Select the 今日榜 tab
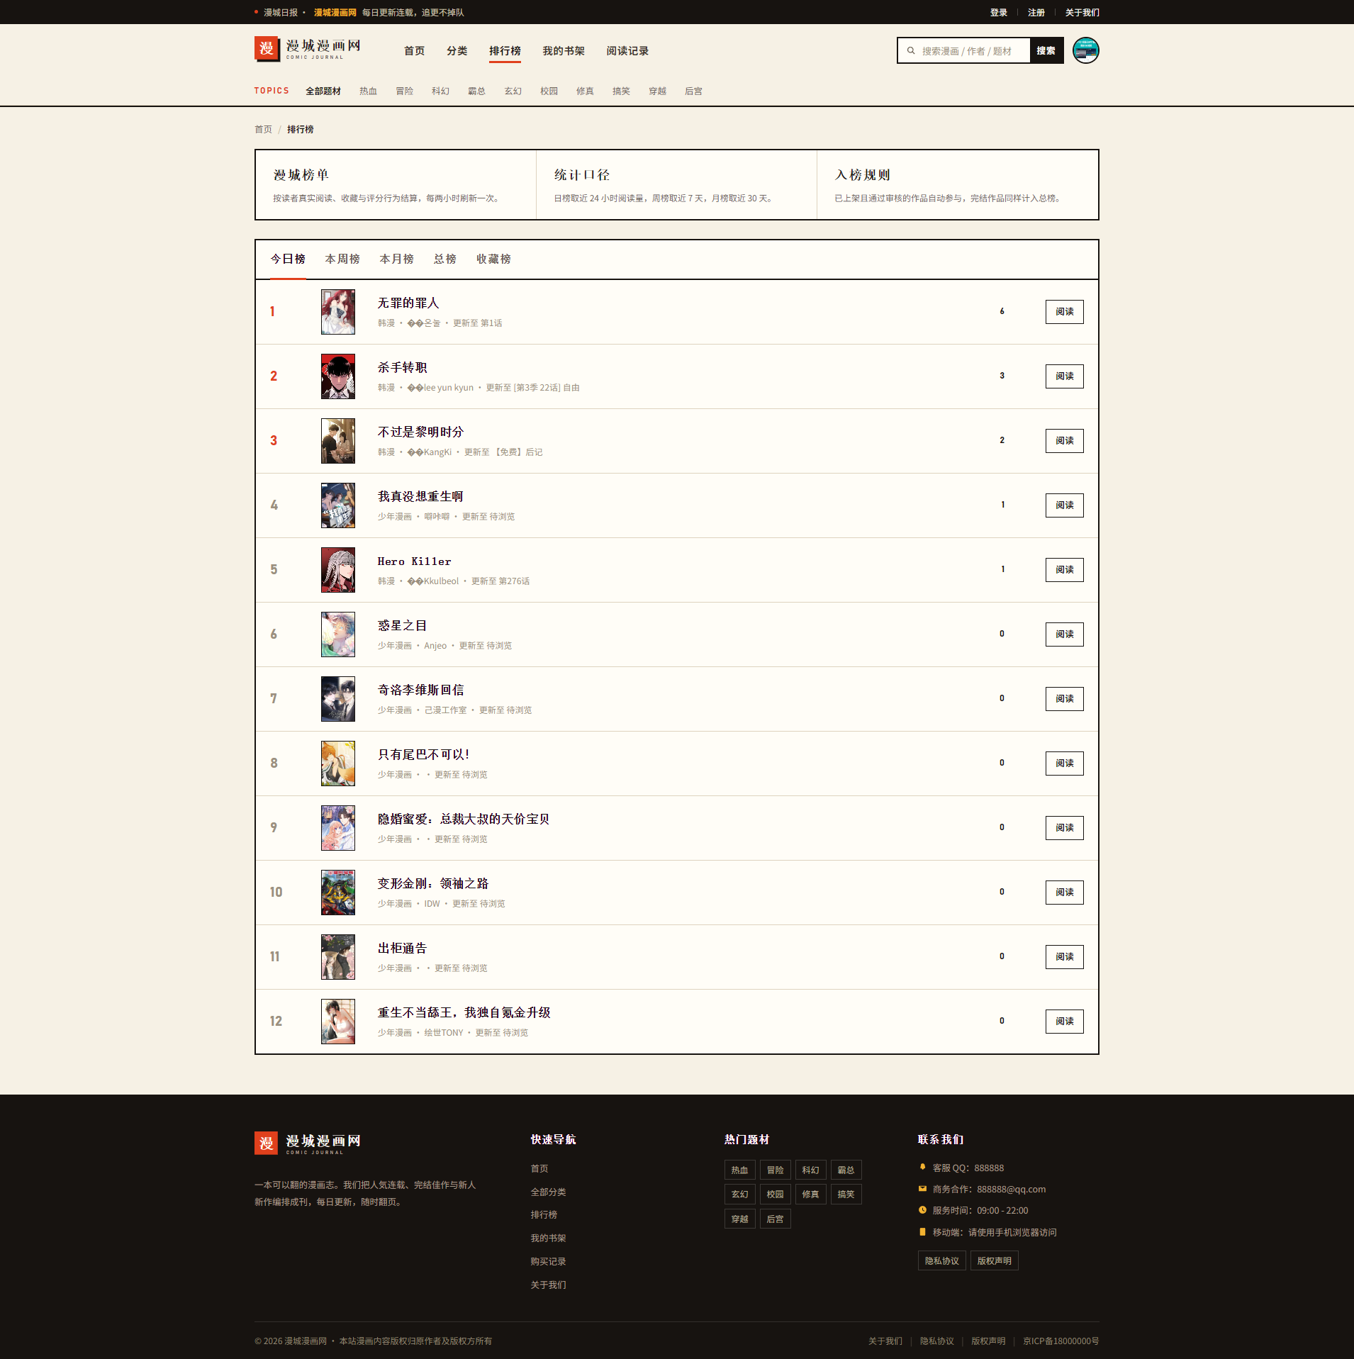The width and height of the screenshot is (1354, 1359). (x=288, y=259)
